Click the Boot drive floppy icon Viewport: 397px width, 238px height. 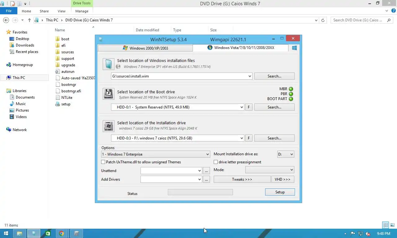(x=109, y=94)
